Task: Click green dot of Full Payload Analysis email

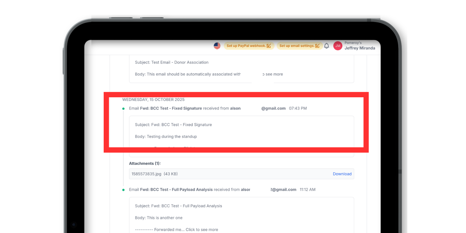Action: coord(123,190)
